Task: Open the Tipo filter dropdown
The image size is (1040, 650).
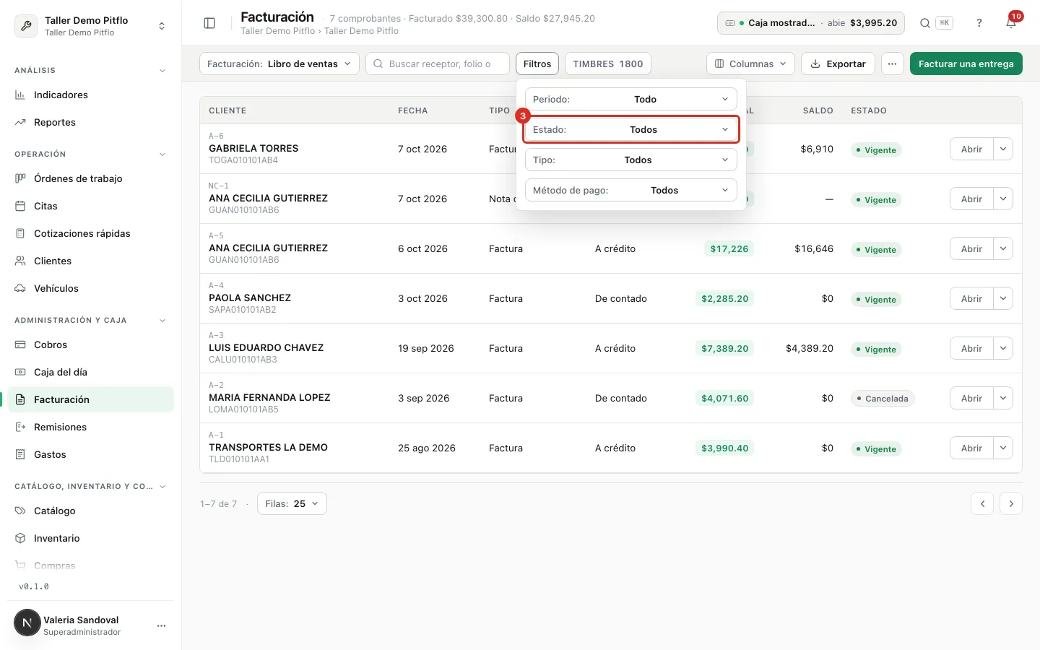Action: 631,160
